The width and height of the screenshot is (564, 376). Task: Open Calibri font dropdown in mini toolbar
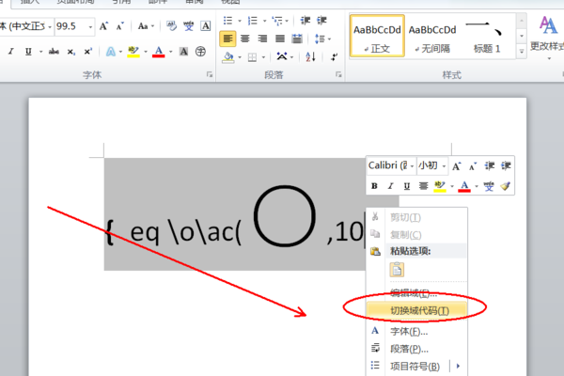(412, 165)
